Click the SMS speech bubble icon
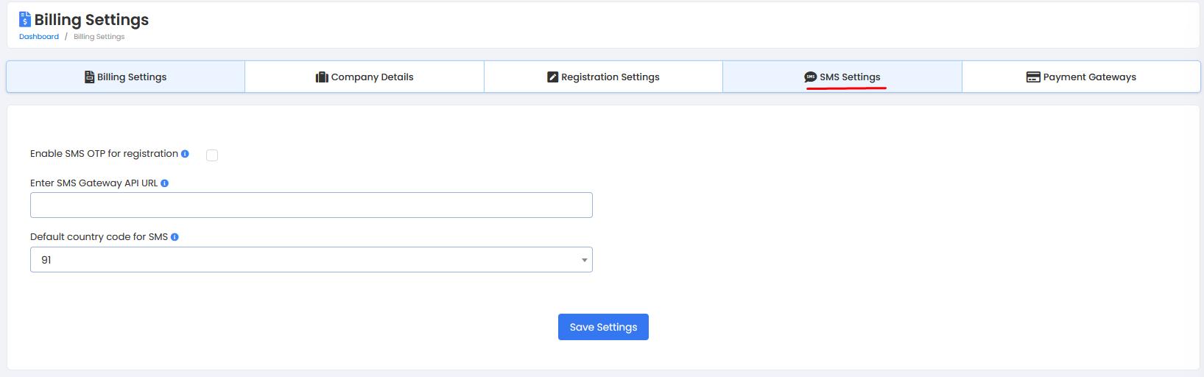1204x377 pixels. (x=810, y=77)
